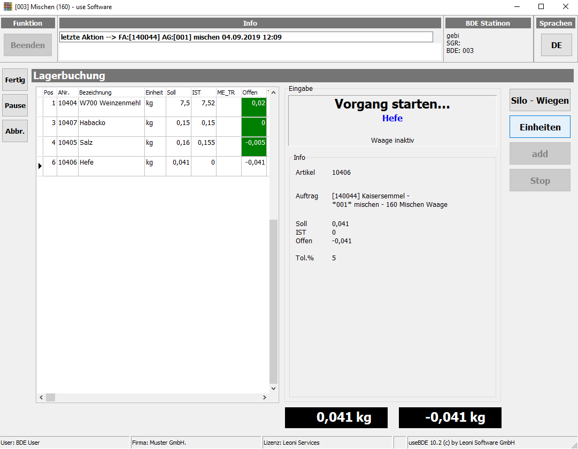The width and height of the screenshot is (578, 449).
Task: Click the greyed add button
Action: [x=540, y=154]
